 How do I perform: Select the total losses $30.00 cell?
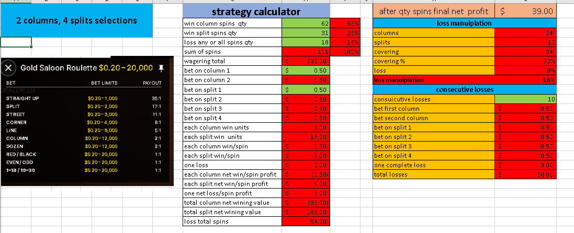pyautogui.click(x=526, y=174)
